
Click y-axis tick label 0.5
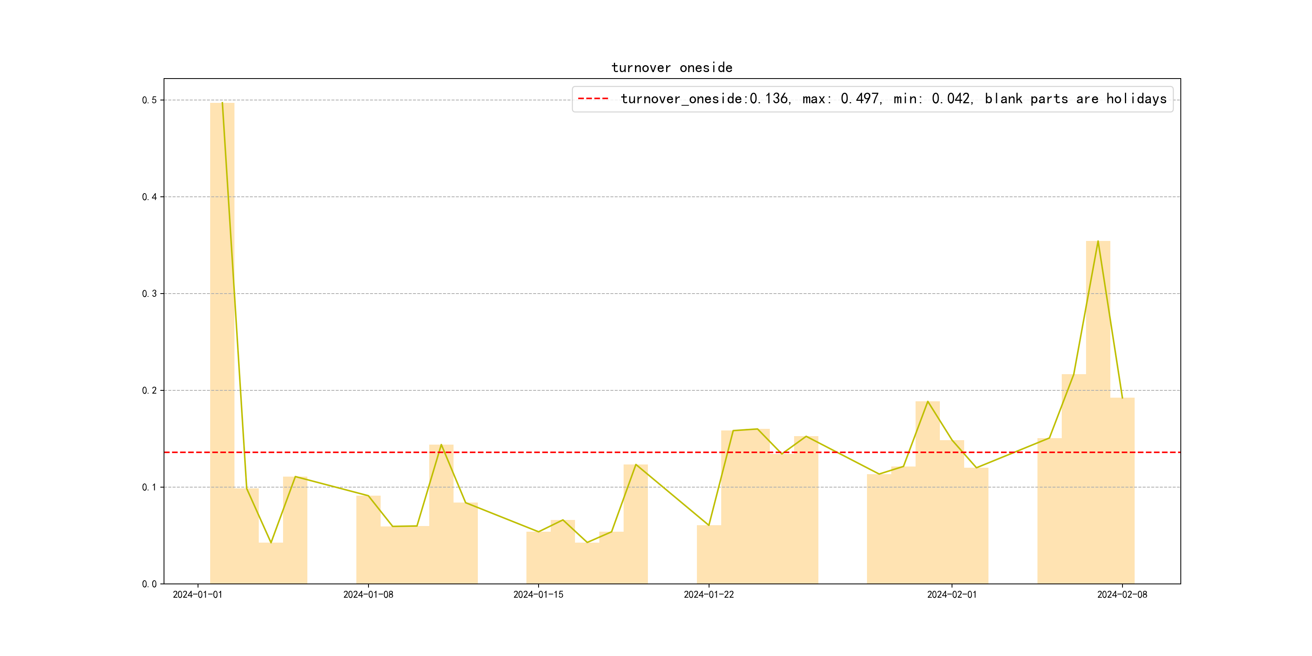(149, 100)
